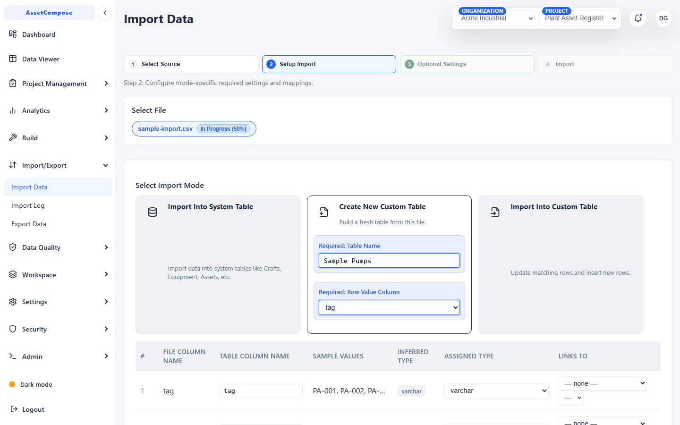Choose the Import Into System Table mode
This screenshot has height=425, width=680.
[x=218, y=264]
